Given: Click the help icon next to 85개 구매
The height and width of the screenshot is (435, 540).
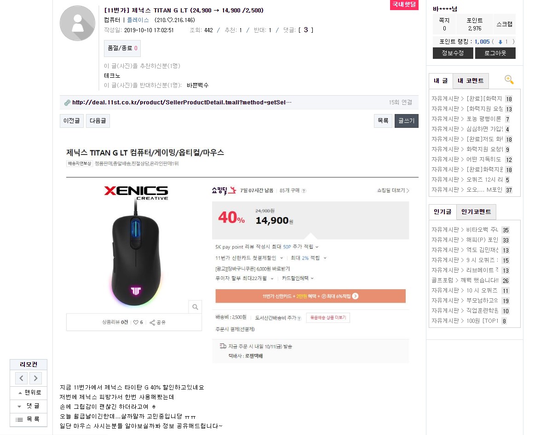Looking at the screenshot, I should (x=304, y=191).
